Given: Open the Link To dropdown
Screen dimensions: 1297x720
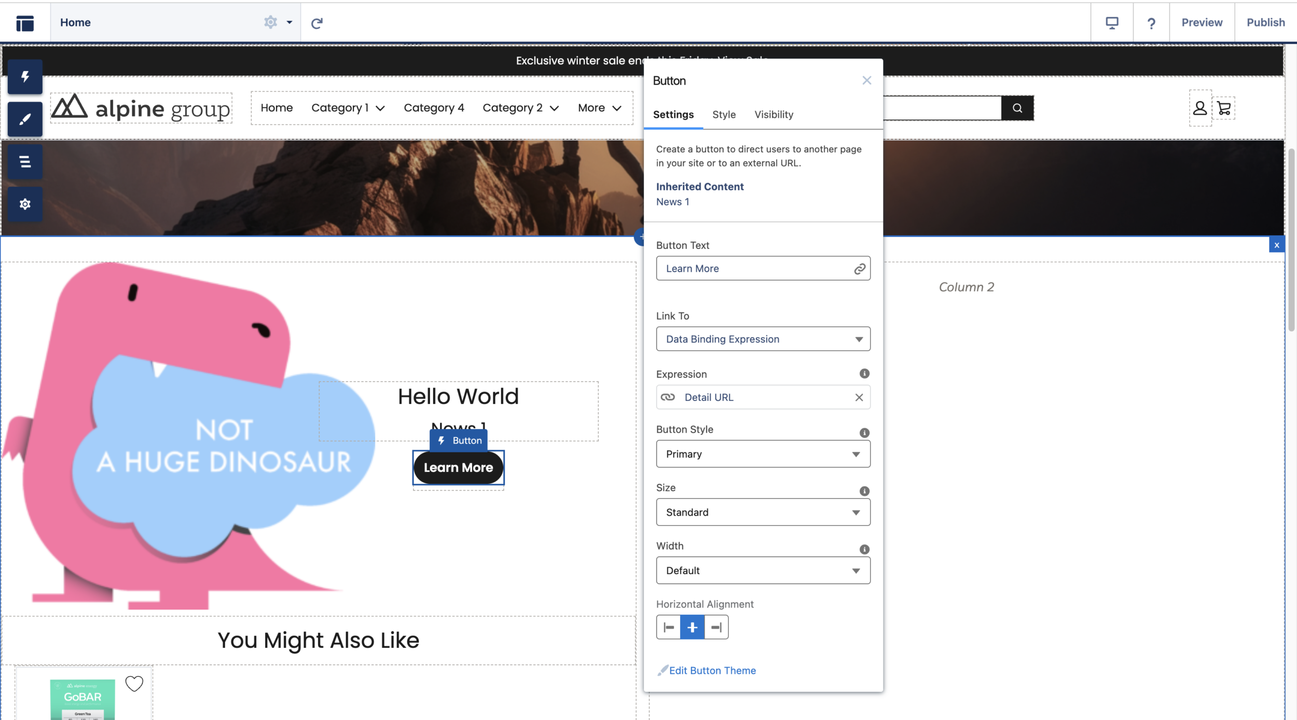Looking at the screenshot, I should 763,339.
